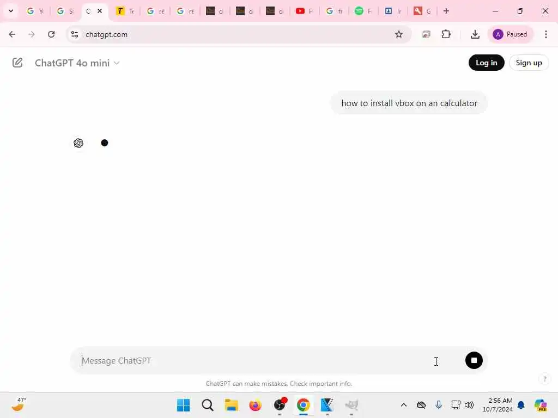Expand the tab search dropdown arrow
This screenshot has height=418, width=558.
point(11,11)
